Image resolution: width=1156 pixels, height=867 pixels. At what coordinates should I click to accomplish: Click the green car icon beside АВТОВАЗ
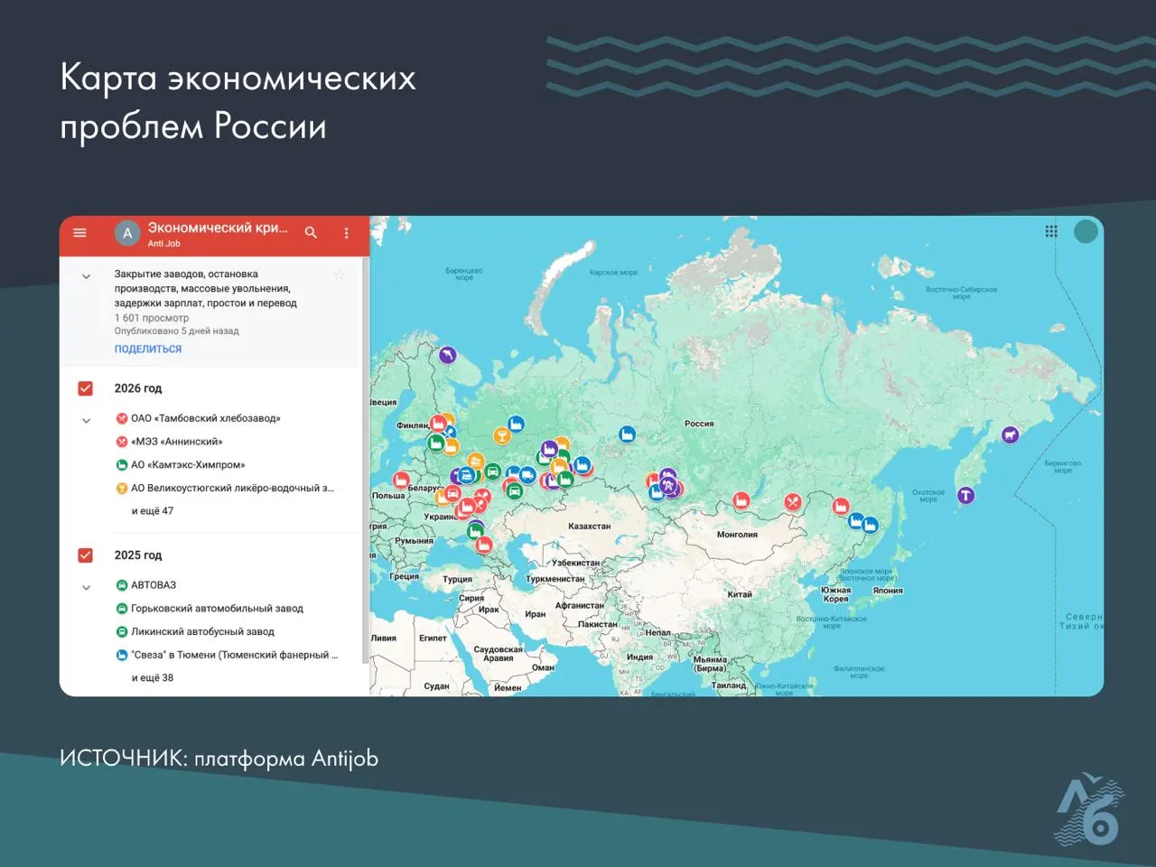click(x=122, y=585)
